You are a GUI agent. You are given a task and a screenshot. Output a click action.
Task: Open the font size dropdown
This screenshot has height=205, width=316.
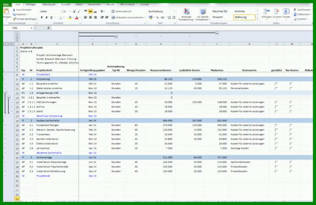click(70, 12)
